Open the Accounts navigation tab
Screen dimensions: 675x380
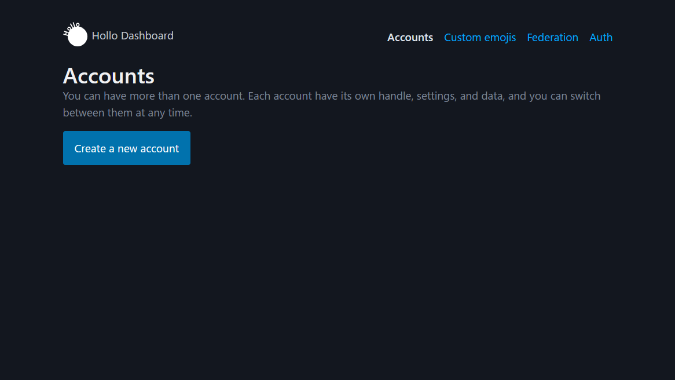[x=410, y=38]
